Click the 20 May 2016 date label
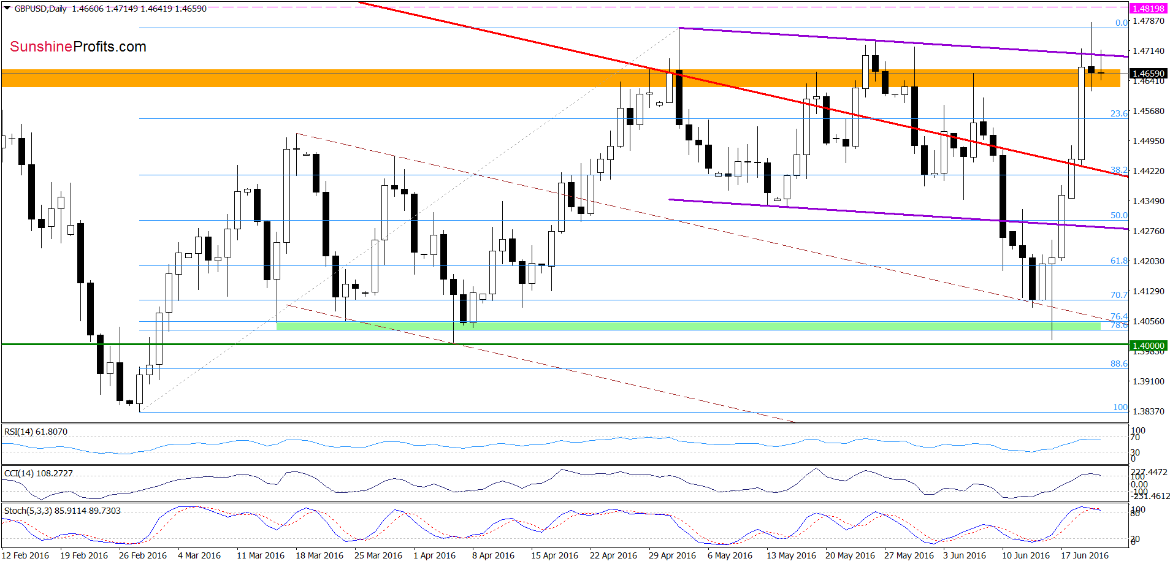Viewport: 1170px width, 564px height. [850, 555]
